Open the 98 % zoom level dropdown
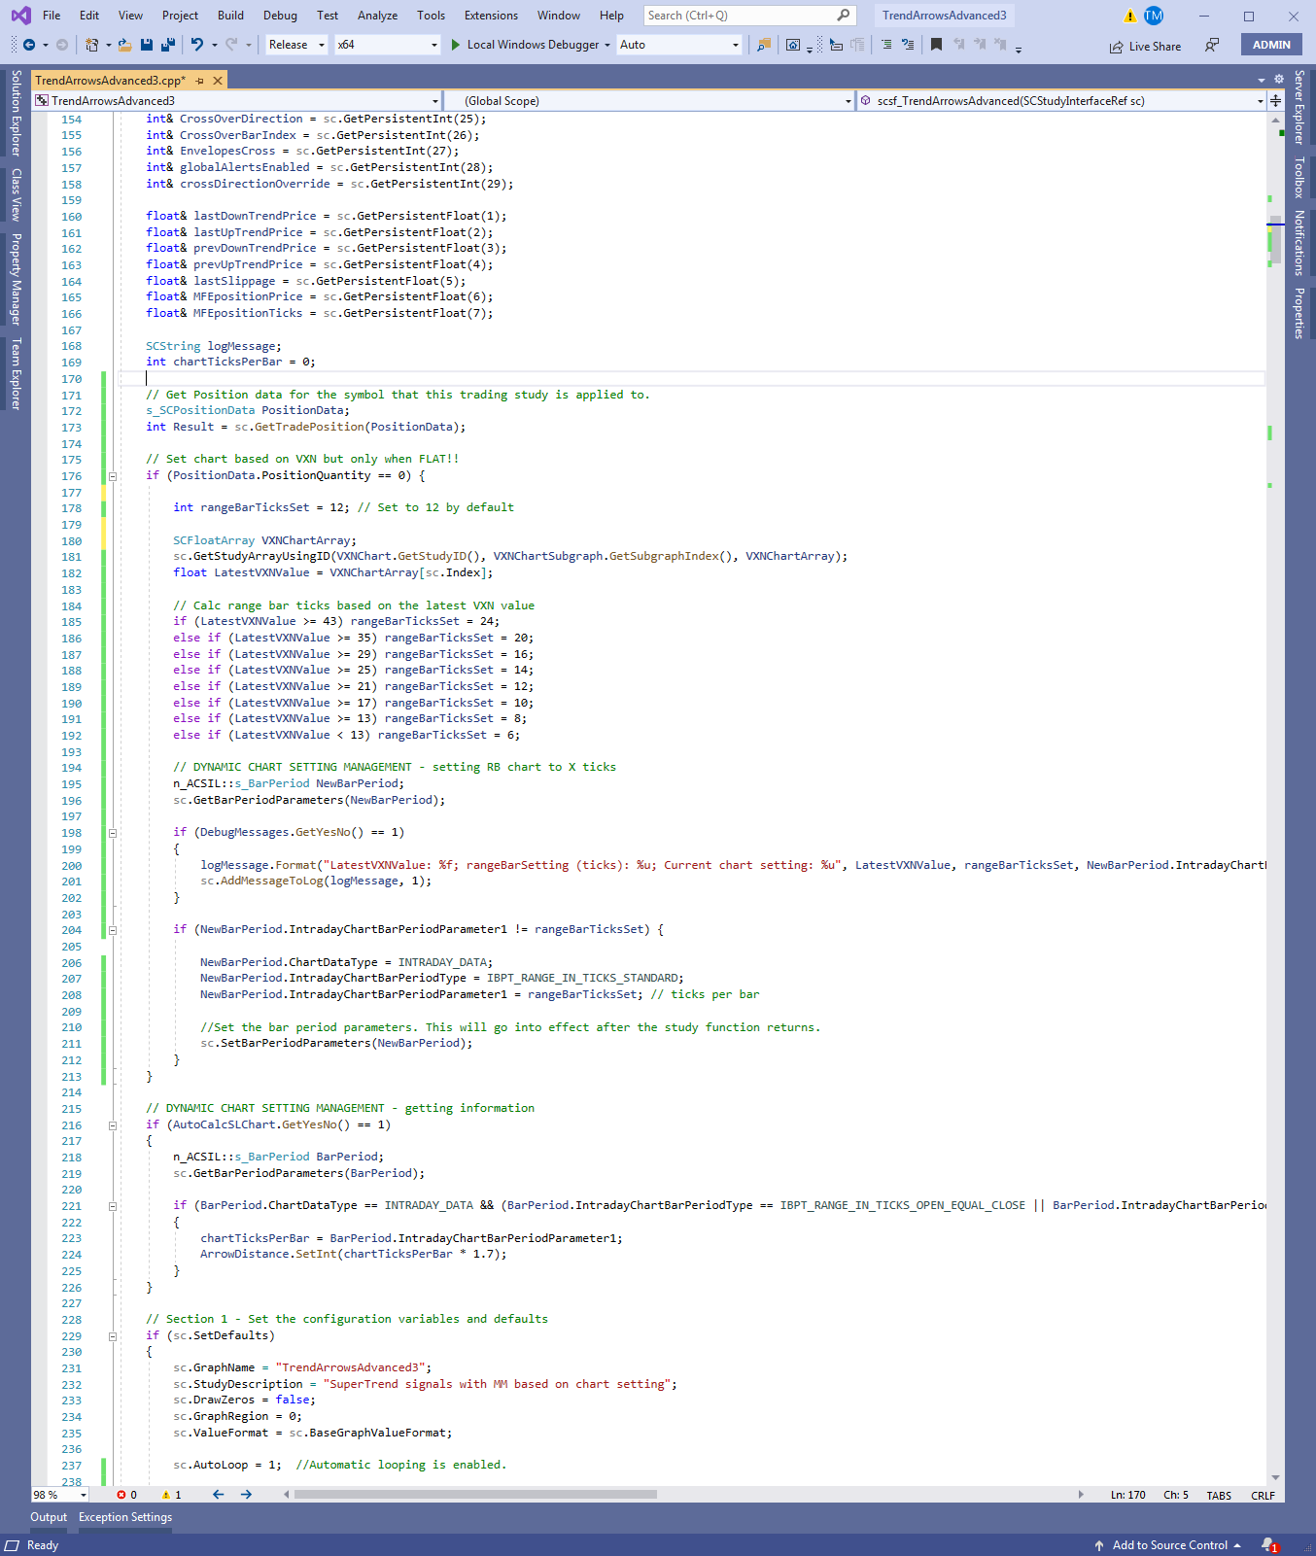Viewport: 1316px width, 1556px height. [60, 1495]
